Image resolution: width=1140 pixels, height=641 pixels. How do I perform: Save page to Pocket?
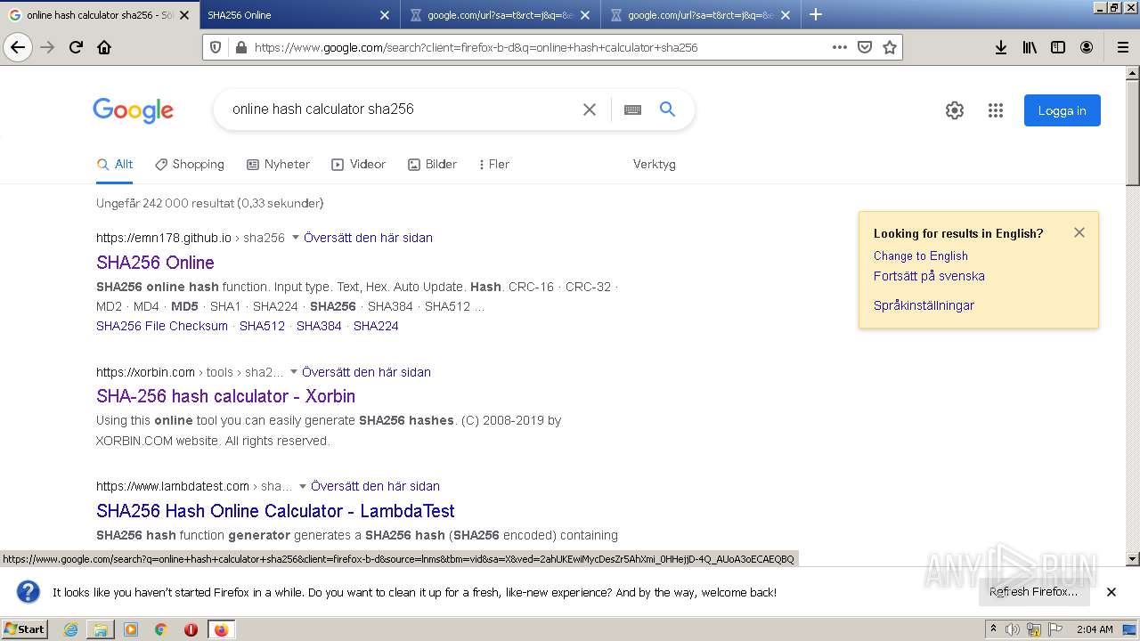(864, 47)
